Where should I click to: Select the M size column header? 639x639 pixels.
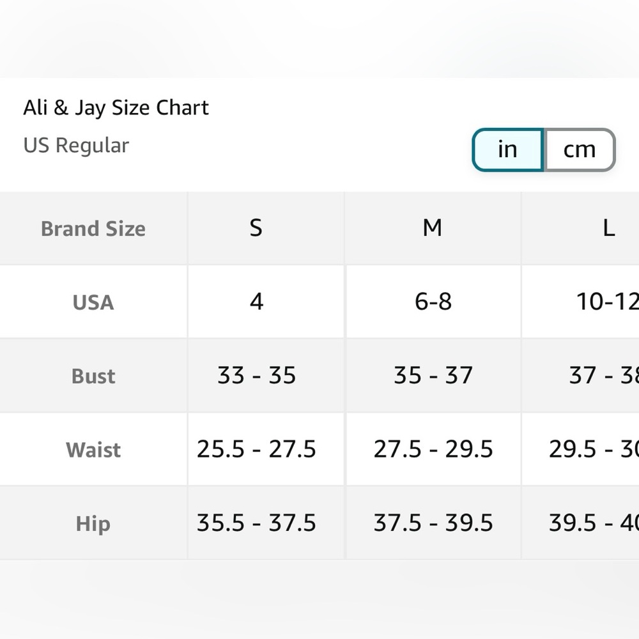[433, 228]
